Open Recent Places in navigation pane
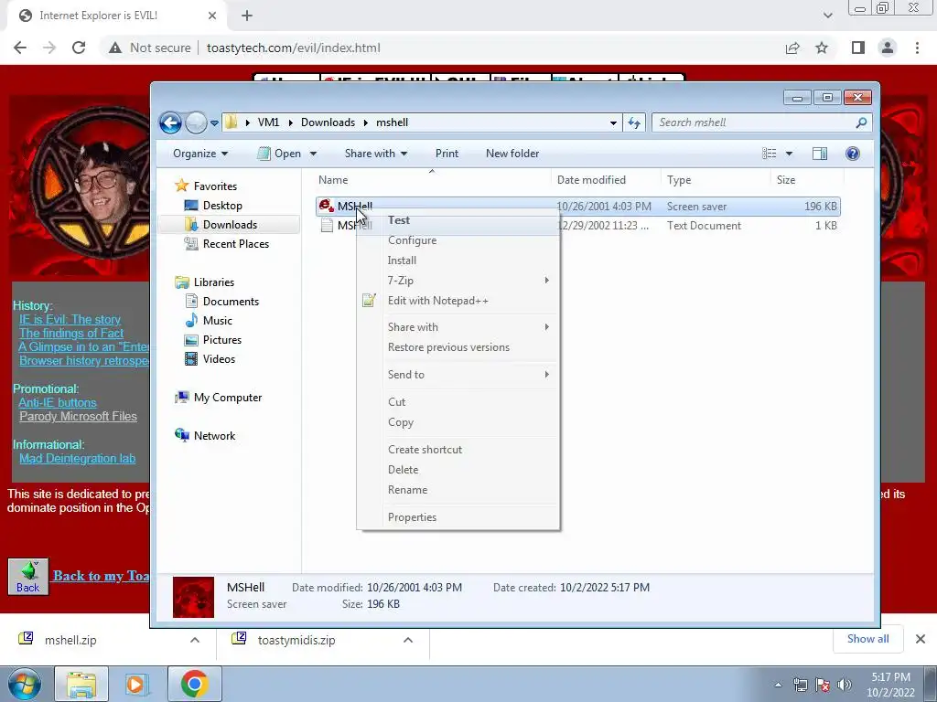Image resolution: width=937 pixels, height=702 pixels. (227, 243)
